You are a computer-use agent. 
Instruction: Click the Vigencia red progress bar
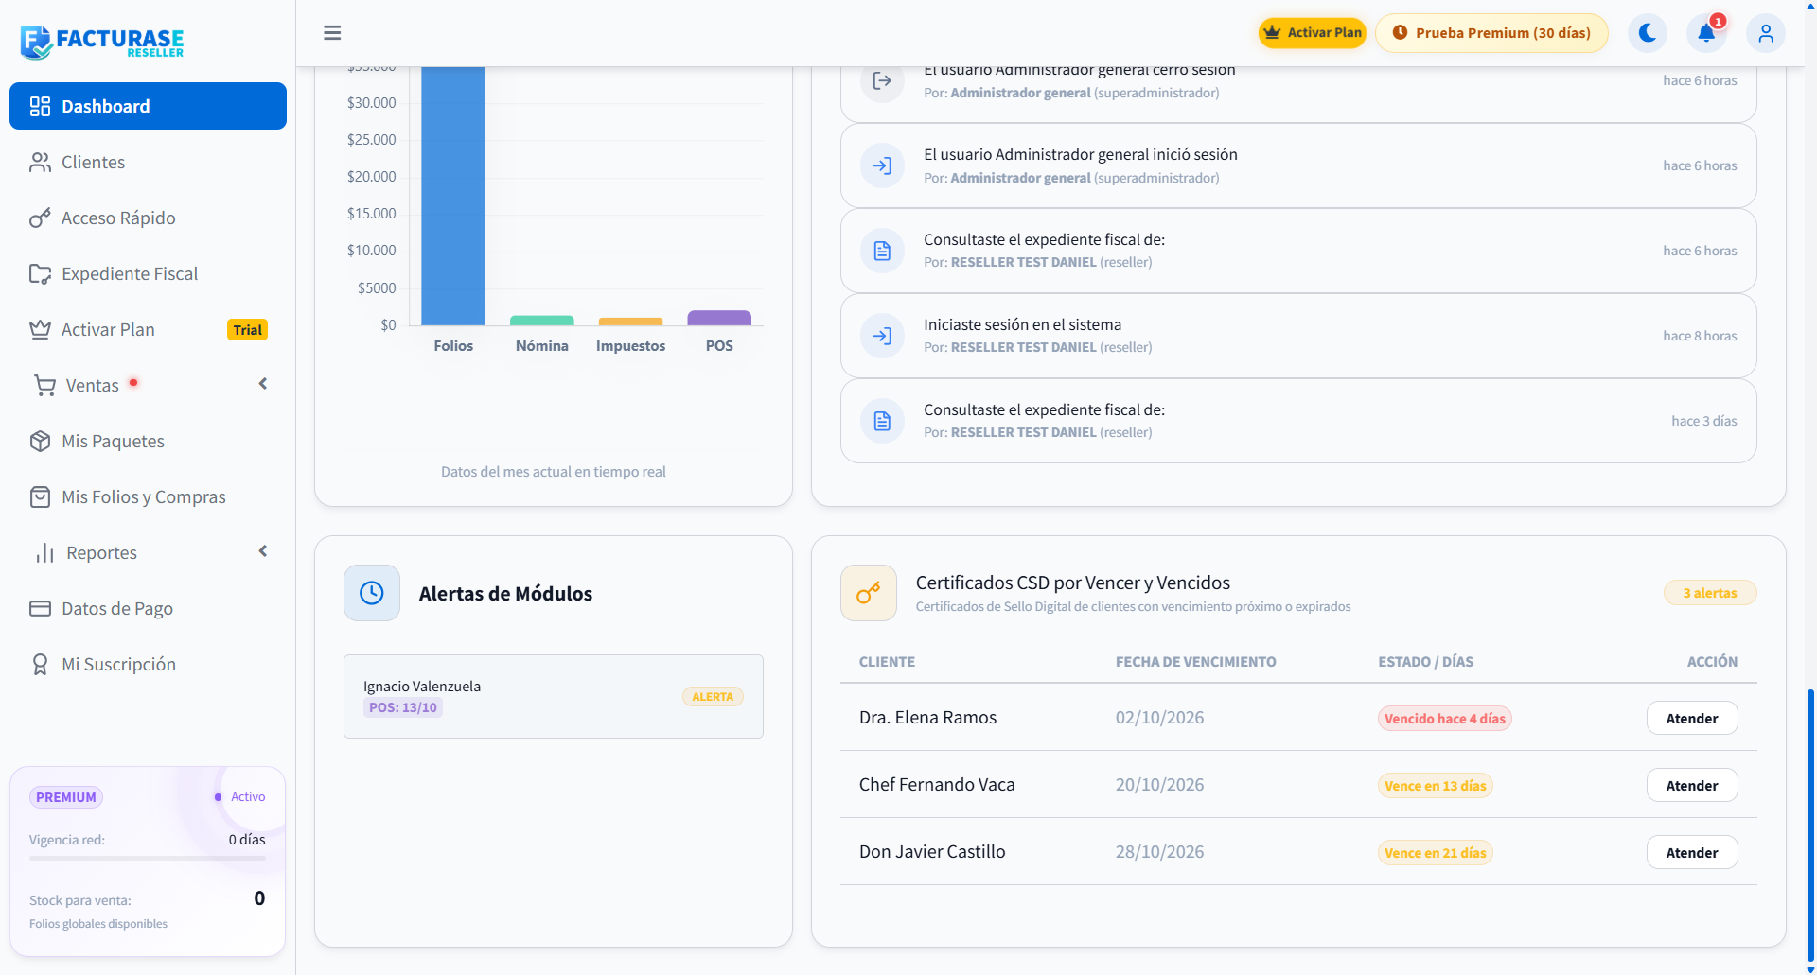(148, 858)
